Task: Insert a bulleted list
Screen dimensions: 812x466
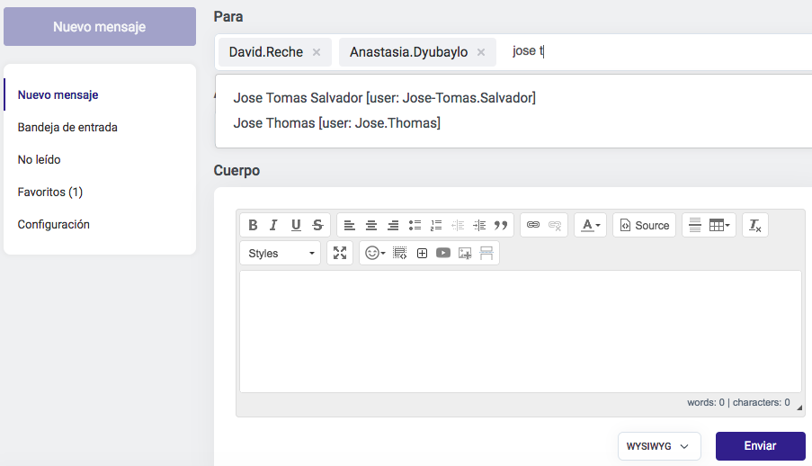Action: [x=415, y=225]
